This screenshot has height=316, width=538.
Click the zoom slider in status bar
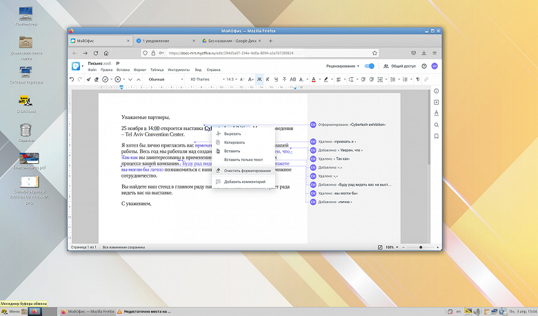click(421, 246)
